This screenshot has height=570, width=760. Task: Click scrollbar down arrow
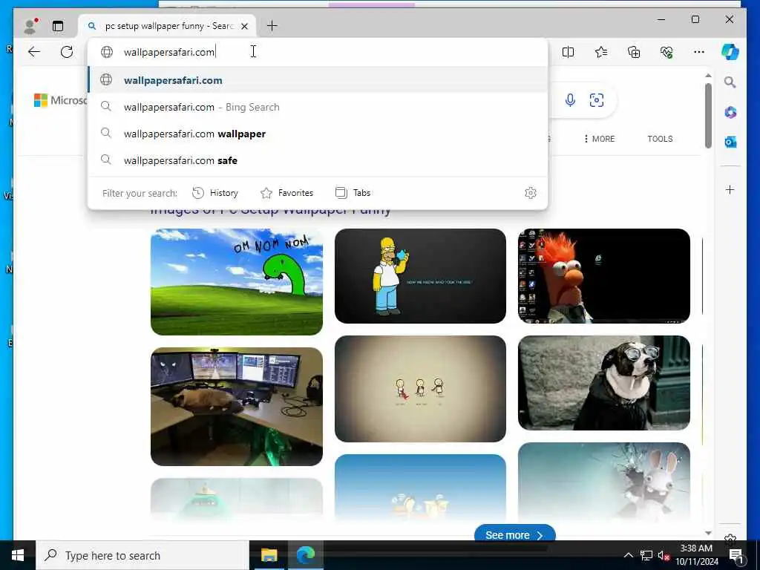coord(708,533)
